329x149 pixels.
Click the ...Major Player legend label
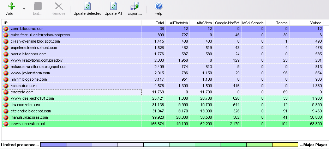[x=314, y=145]
